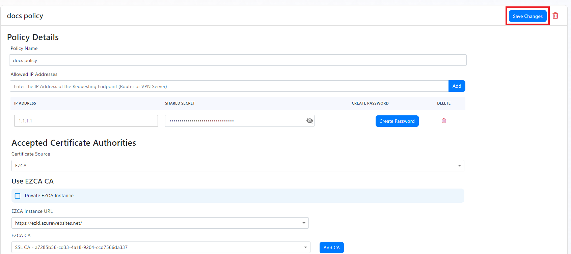
Task: Click the Policy Name input field
Action: pos(238,60)
